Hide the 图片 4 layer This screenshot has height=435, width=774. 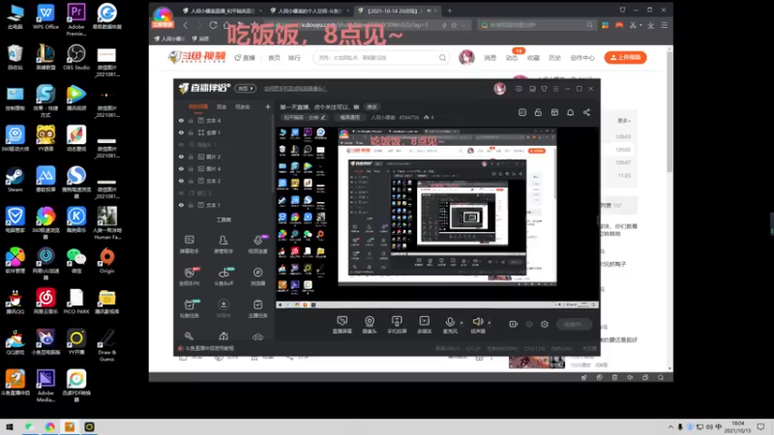click(x=181, y=168)
